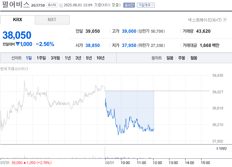Open the 주봉 candle chart

click(x=182, y=58)
